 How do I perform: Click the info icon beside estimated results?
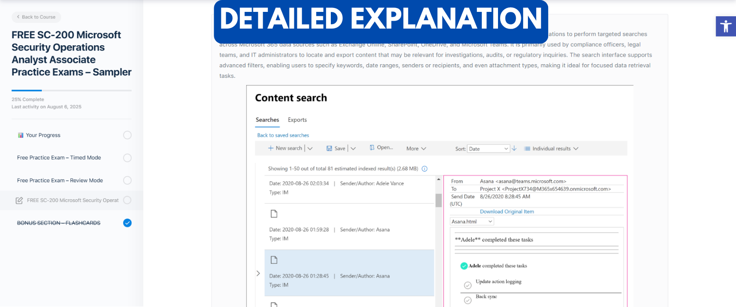point(425,169)
